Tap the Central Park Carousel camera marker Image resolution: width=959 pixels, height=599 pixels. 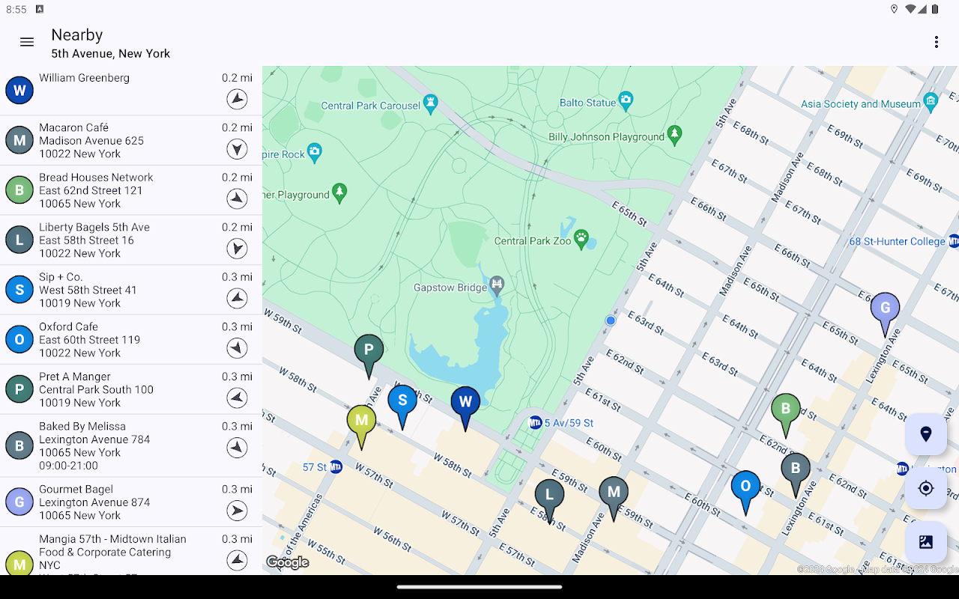(x=430, y=102)
